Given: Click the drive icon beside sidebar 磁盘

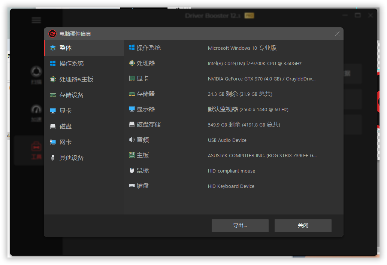Looking at the screenshot, I should 53,127.
